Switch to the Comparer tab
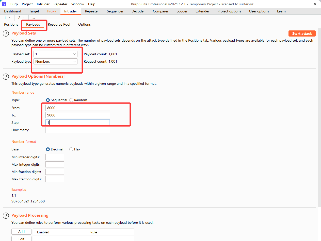Image resolution: width=321 pixels, height=241 pixels. [x=160, y=11]
